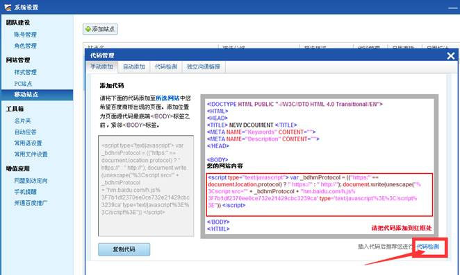Switch to the 自动添加 tab
Screen dimensions: 460x275
(134, 66)
